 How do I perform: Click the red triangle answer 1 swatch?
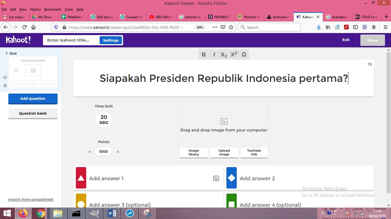coord(81,178)
